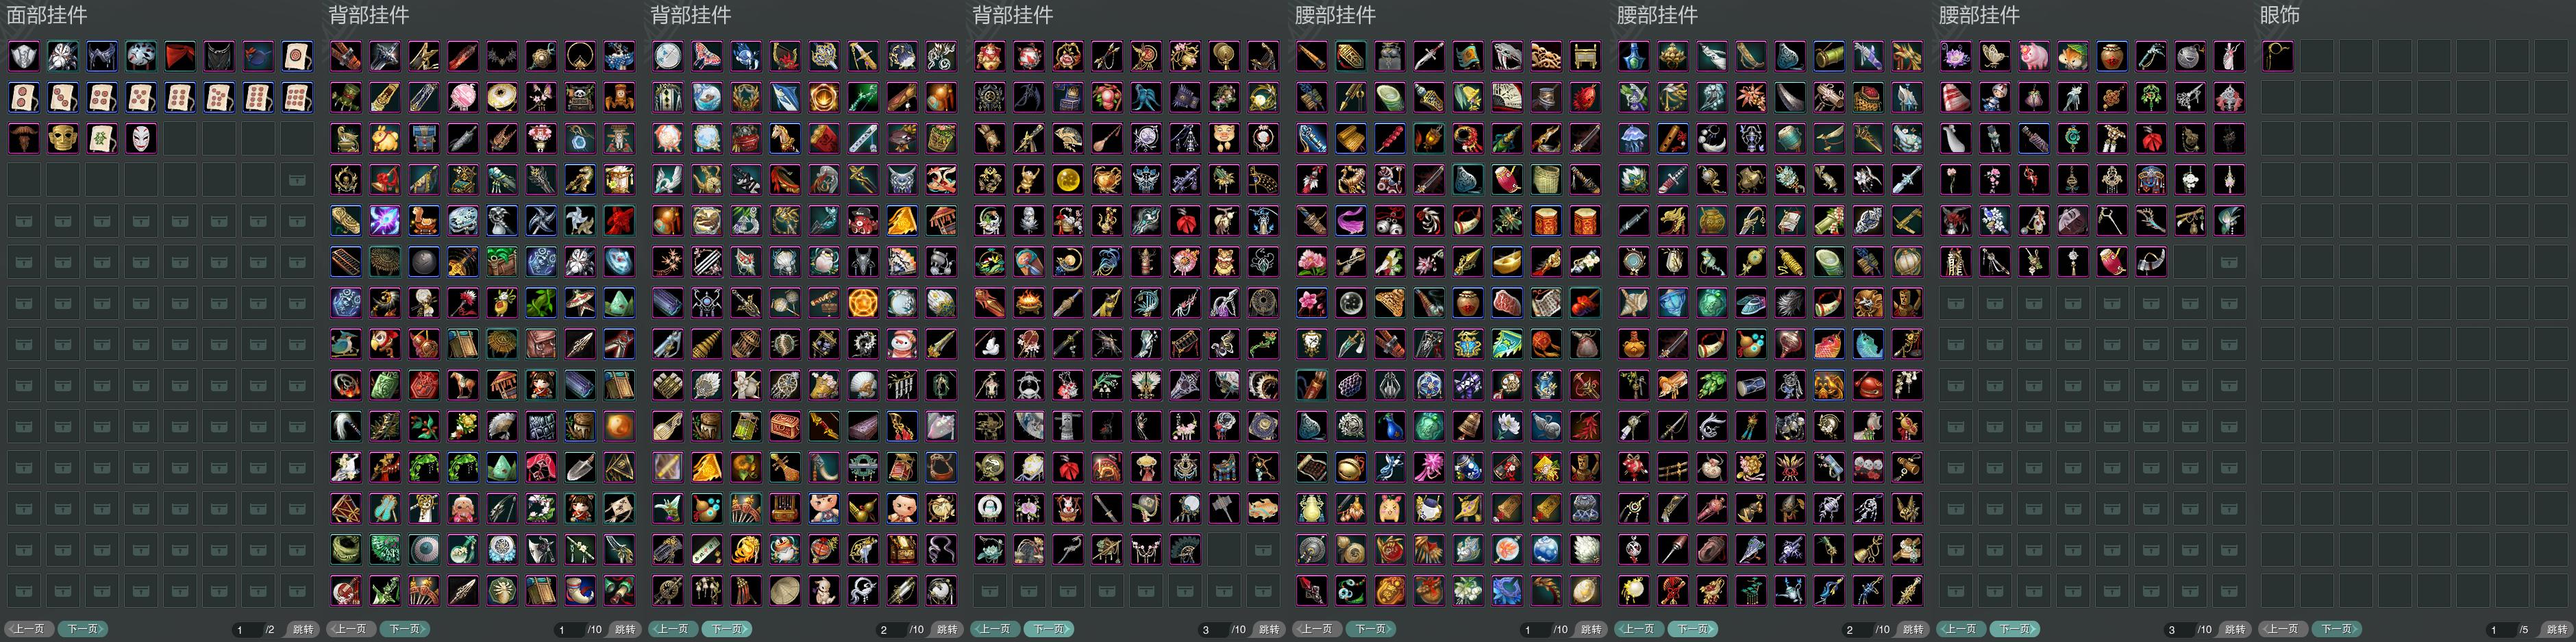Click the 眼饰 panel title
Viewport: 2576px width, 642px height.
point(2280,15)
